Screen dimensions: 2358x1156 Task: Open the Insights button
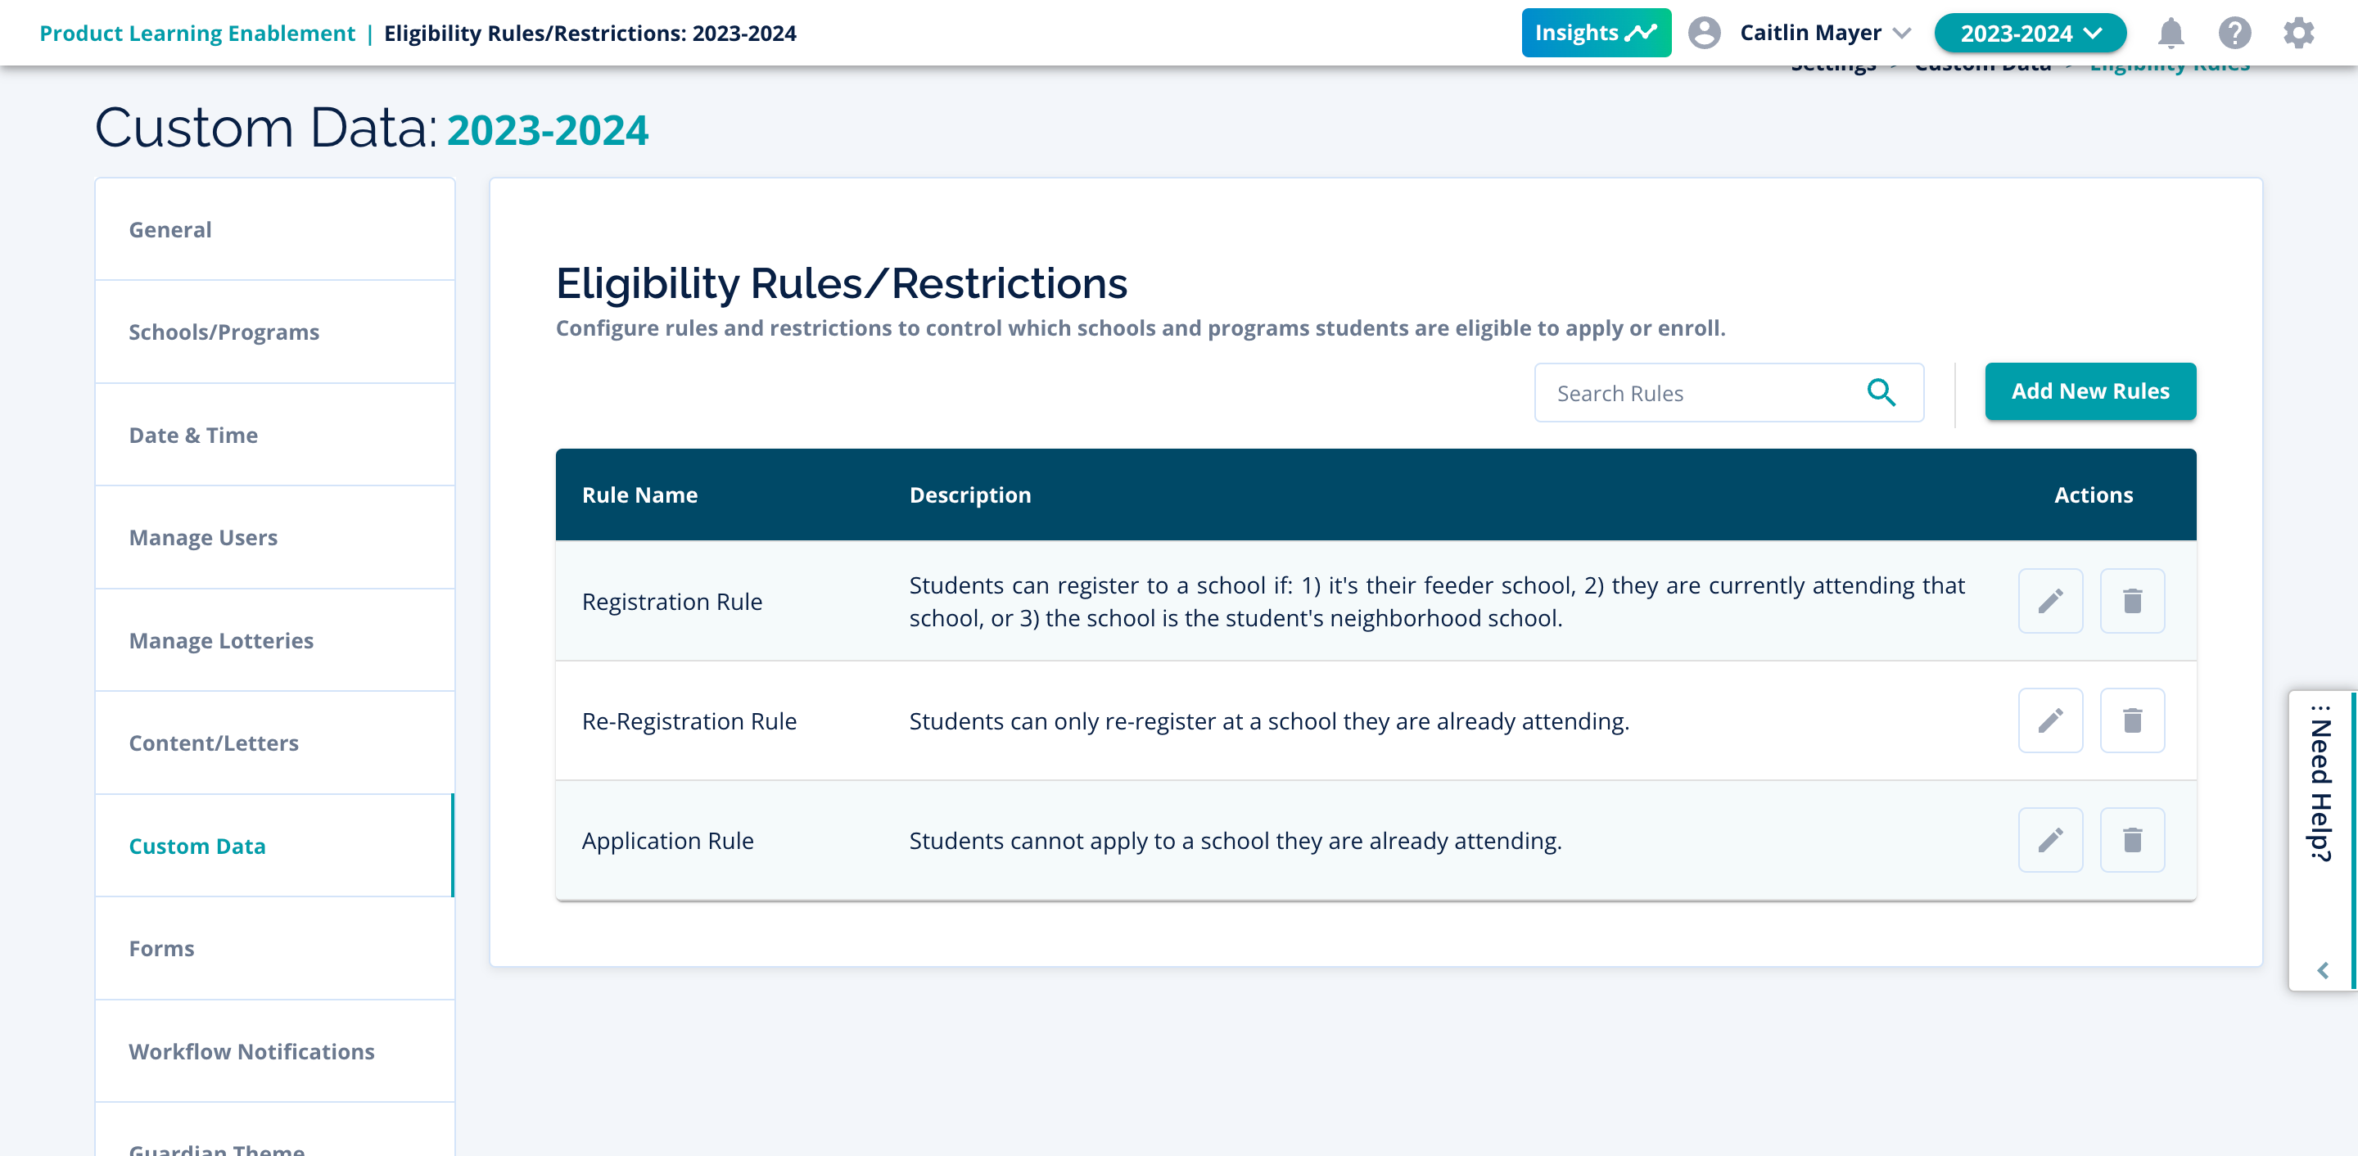pyautogui.click(x=1595, y=33)
